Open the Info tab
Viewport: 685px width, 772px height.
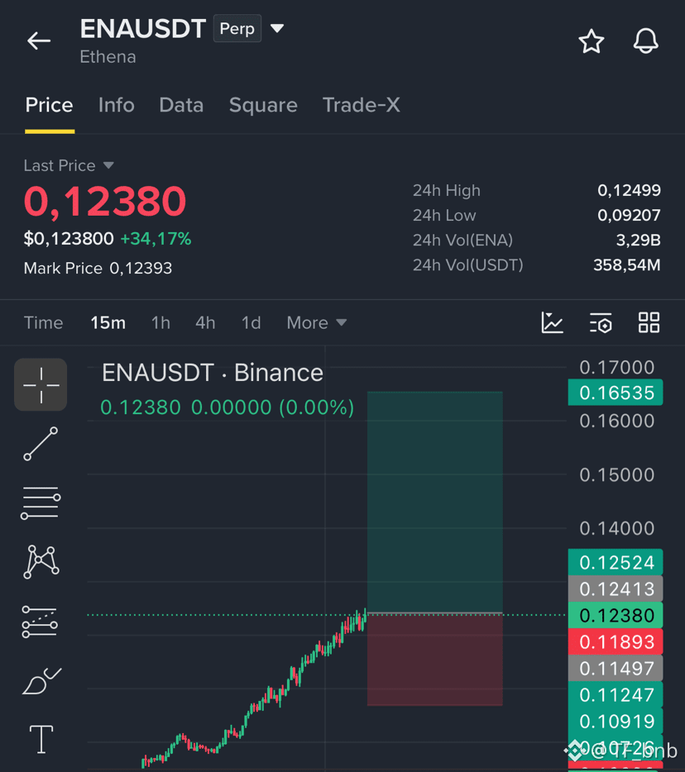point(117,105)
